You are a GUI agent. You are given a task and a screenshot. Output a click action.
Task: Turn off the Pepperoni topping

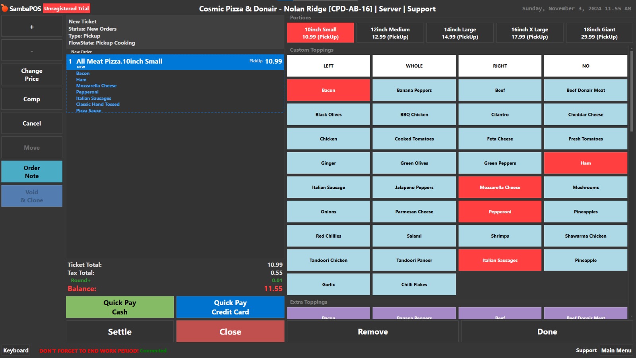click(x=500, y=212)
